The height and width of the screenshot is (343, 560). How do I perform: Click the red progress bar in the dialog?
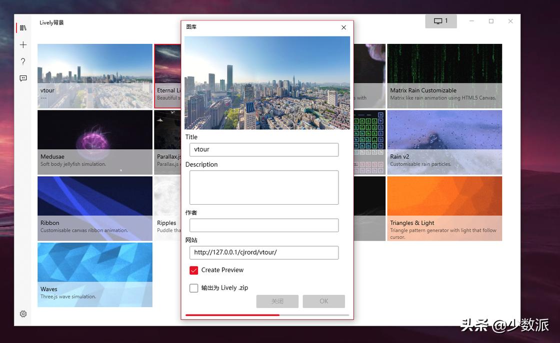pos(232,316)
